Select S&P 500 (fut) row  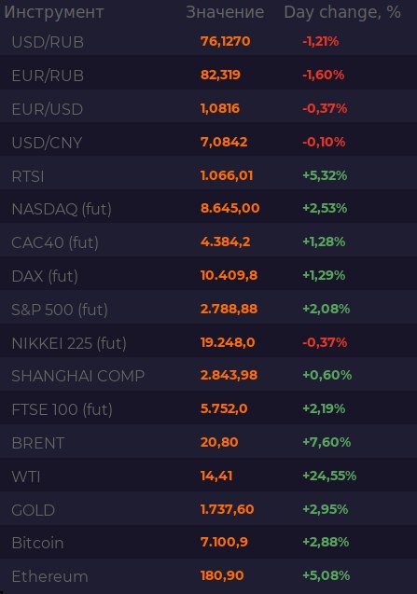[209, 310]
